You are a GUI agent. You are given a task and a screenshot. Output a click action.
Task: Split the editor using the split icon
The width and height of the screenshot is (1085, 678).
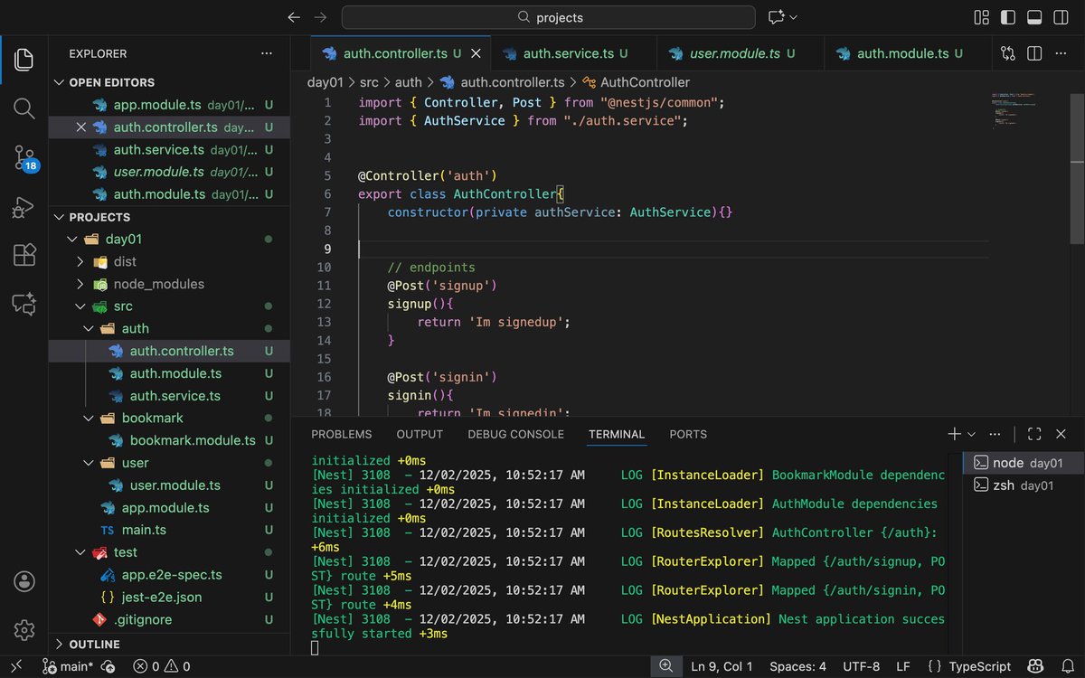(1033, 53)
